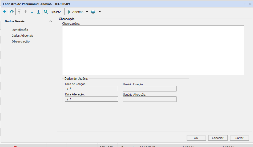Click the Anexos paperclip icon
The width and height of the screenshot is (253, 147).
pos(69,12)
